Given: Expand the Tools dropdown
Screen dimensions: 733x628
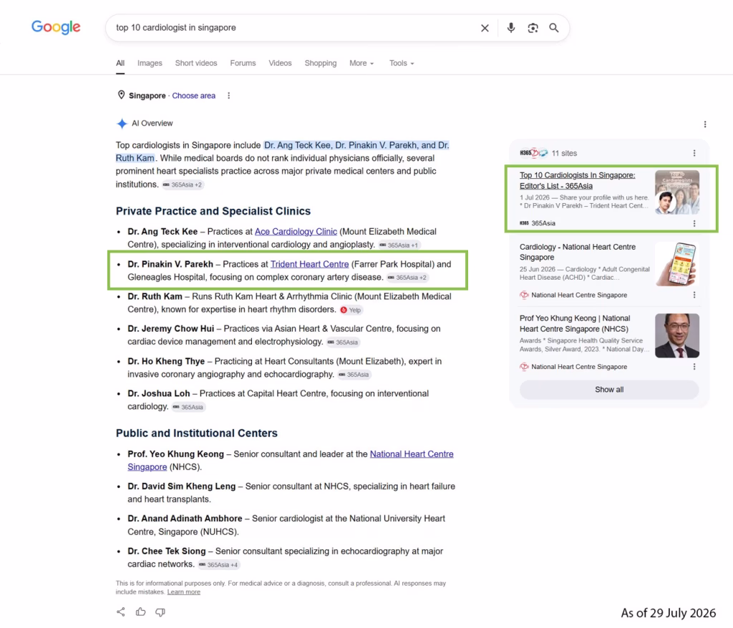Looking at the screenshot, I should pyautogui.click(x=402, y=63).
